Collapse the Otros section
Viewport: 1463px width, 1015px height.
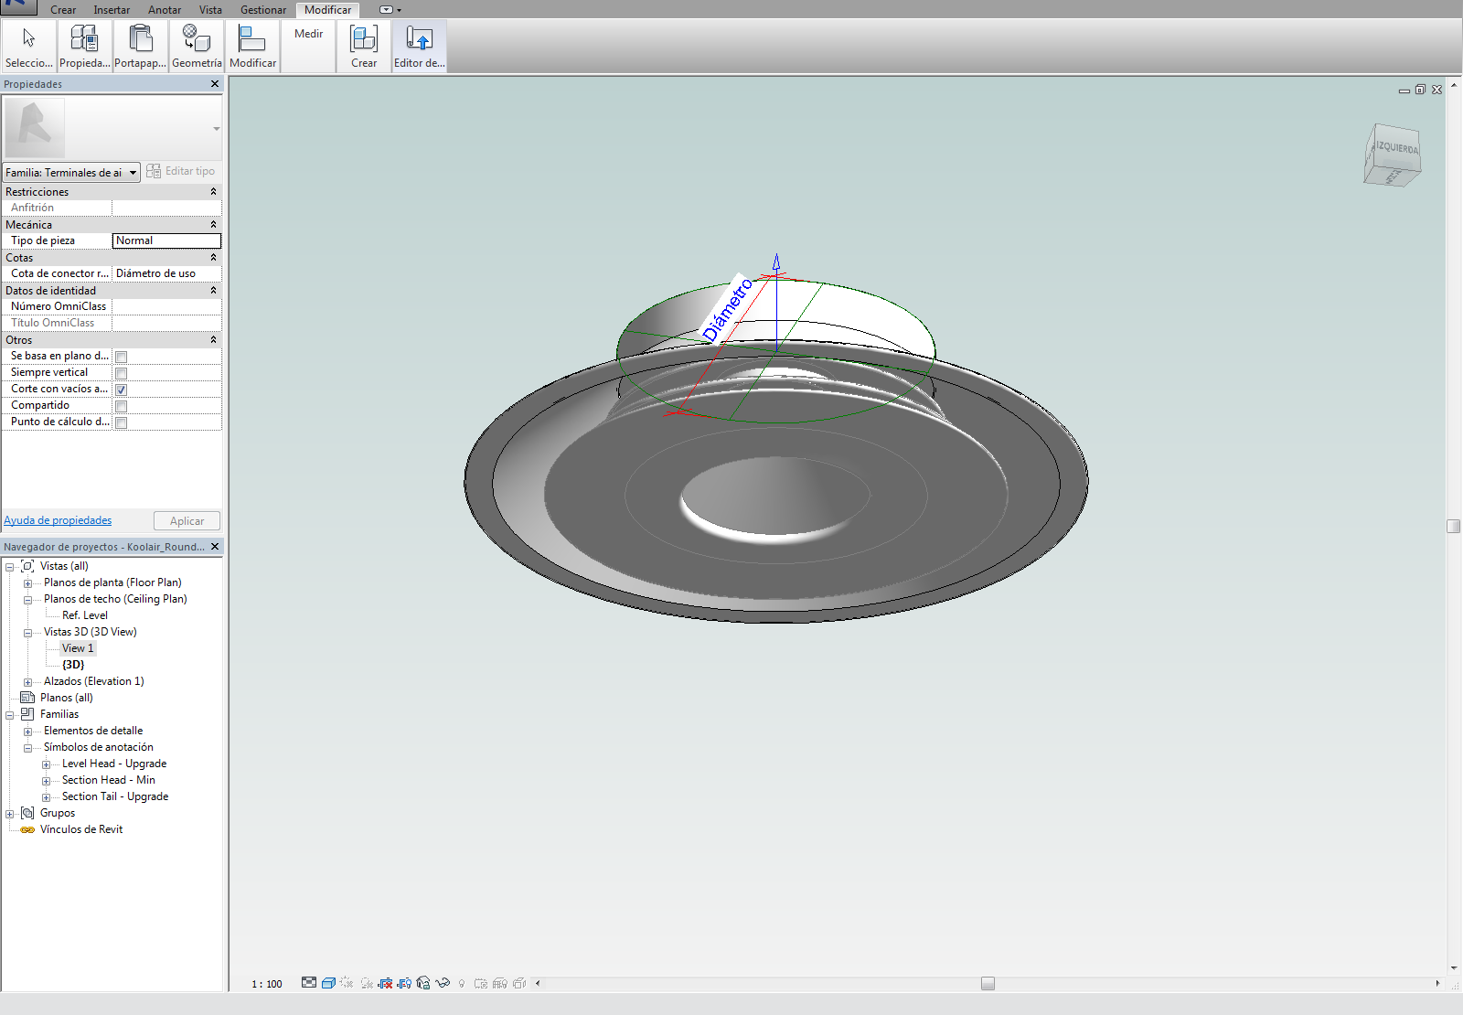click(213, 340)
